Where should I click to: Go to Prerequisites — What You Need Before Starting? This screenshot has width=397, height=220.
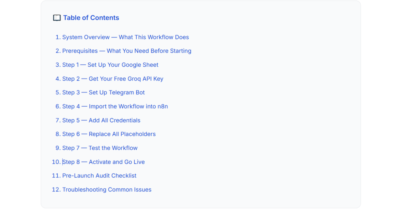click(x=127, y=51)
